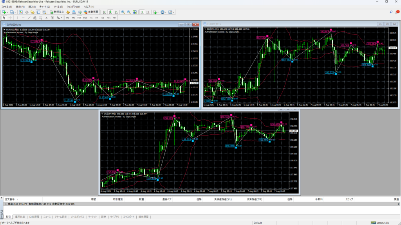Select the H1 timeframe button
This screenshot has height=225, width=401.
91,18
